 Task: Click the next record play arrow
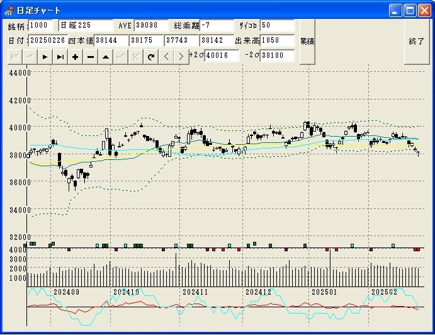(45, 57)
